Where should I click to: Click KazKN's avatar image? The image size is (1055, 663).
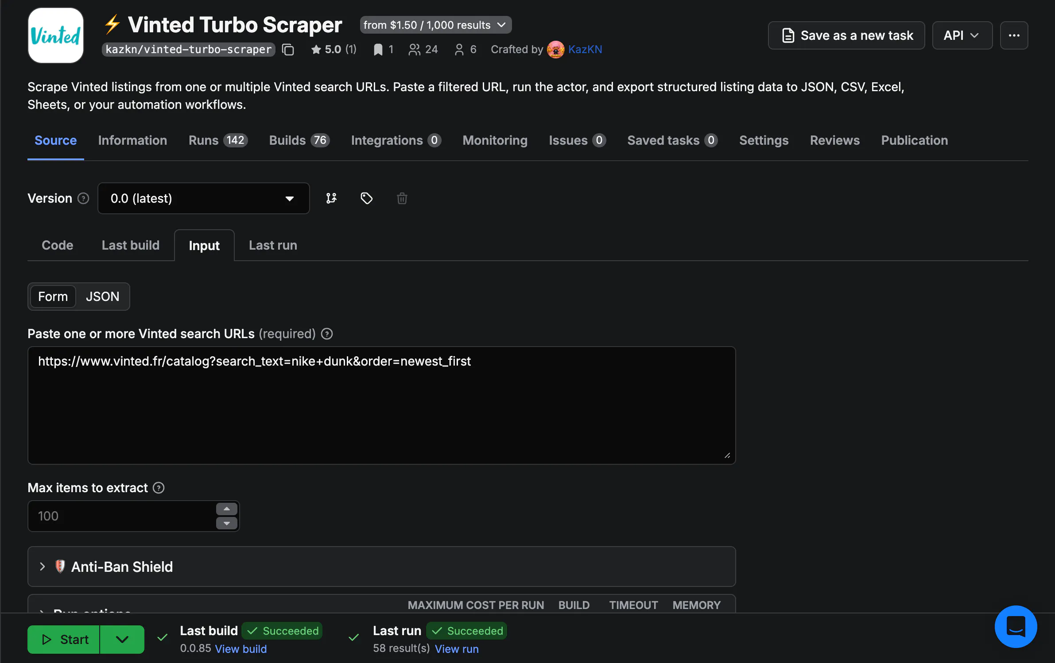click(555, 50)
